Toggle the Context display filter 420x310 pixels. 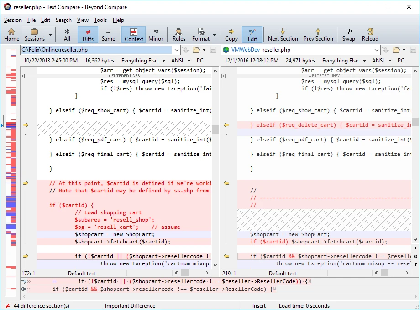134,35
